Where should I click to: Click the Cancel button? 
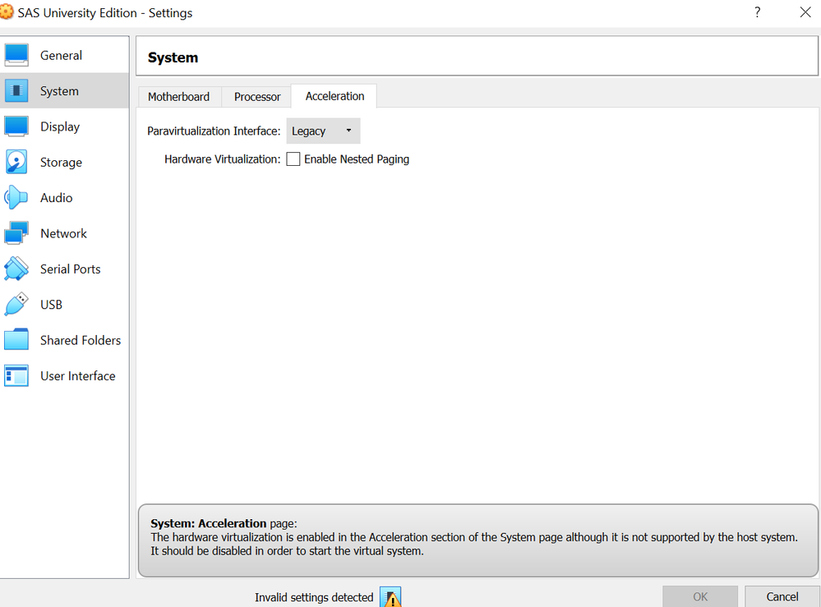pos(782,596)
